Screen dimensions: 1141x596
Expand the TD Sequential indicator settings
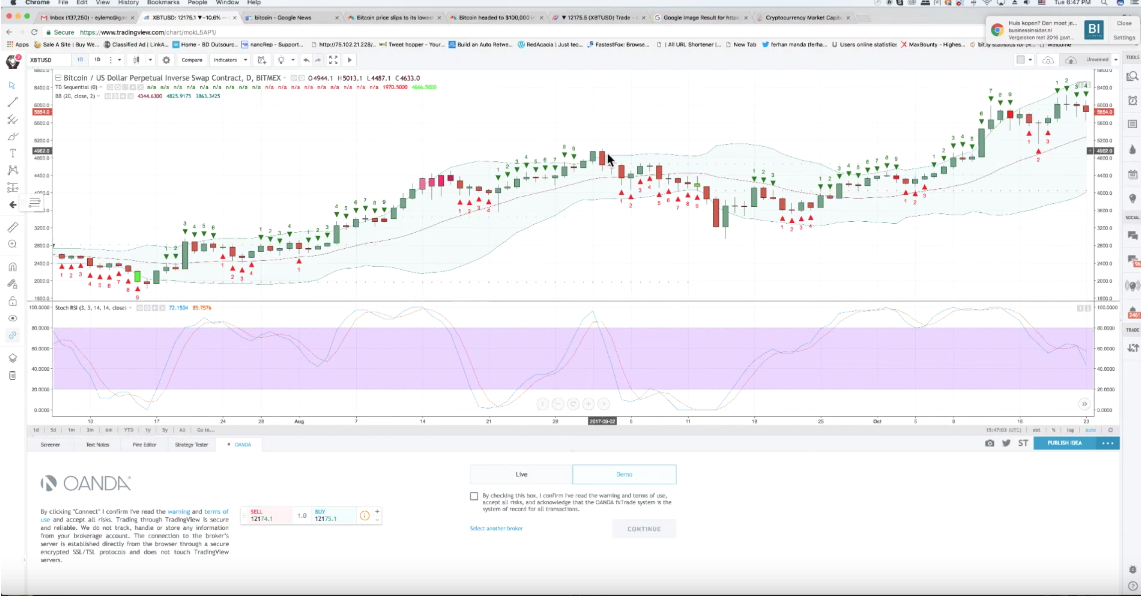point(100,87)
